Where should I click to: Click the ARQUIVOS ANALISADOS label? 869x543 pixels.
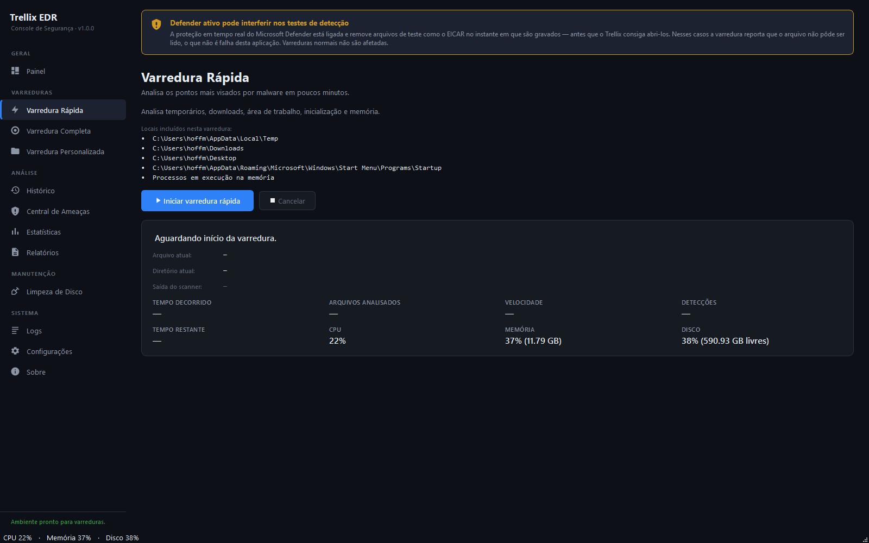(x=364, y=302)
